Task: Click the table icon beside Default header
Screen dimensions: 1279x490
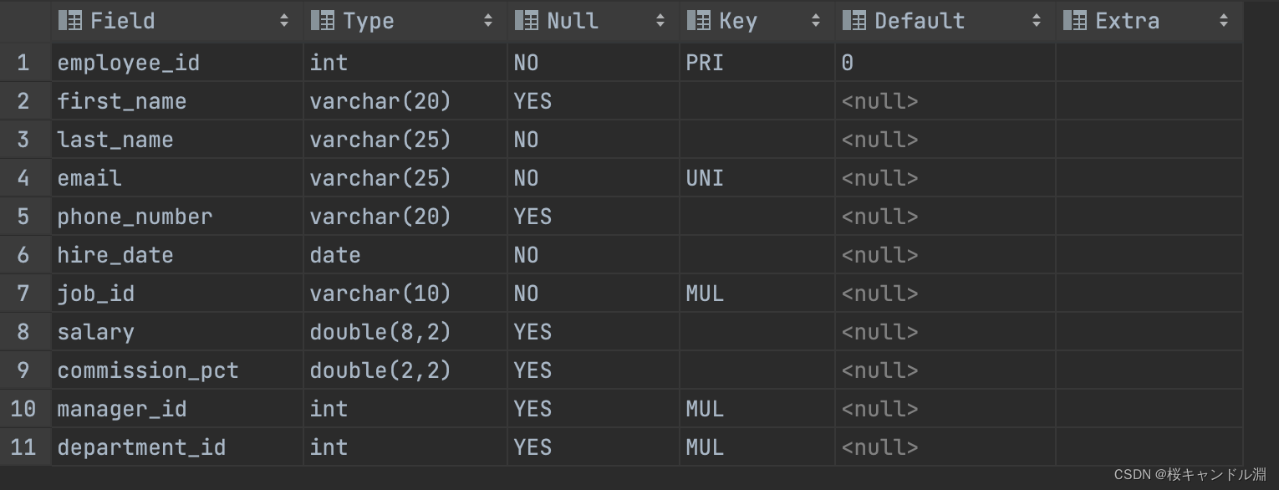Action: click(x=854, y=21)
